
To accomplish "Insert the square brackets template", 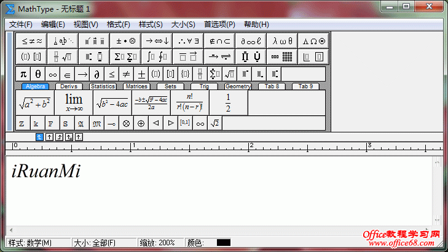I will [171, 74].
